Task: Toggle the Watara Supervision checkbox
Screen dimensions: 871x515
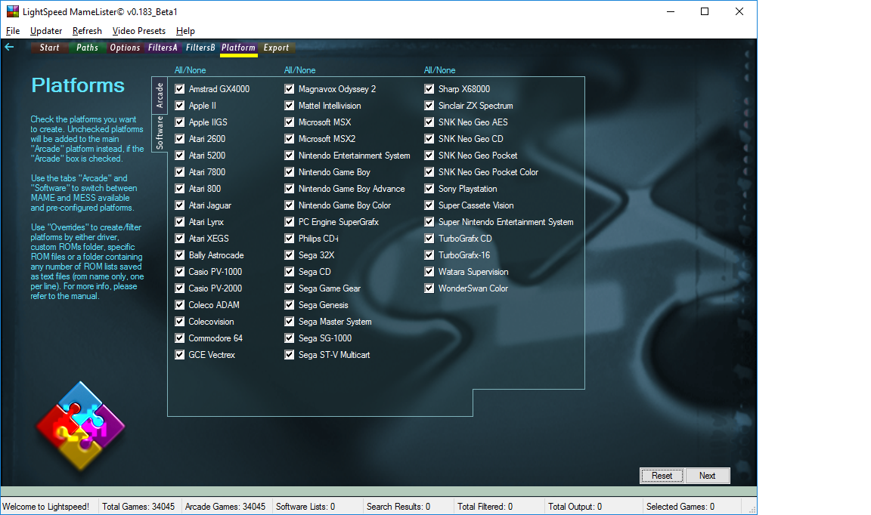Action: point(429,272)
